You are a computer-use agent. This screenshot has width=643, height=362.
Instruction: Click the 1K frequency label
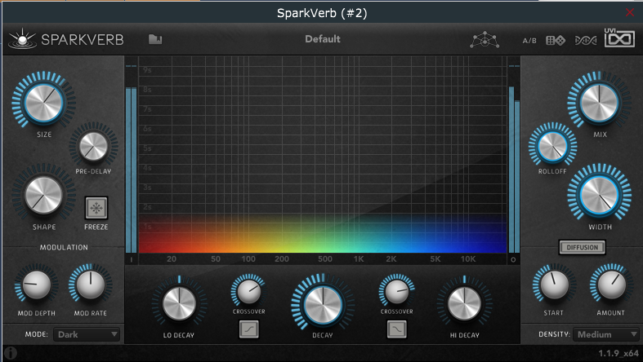359,259
